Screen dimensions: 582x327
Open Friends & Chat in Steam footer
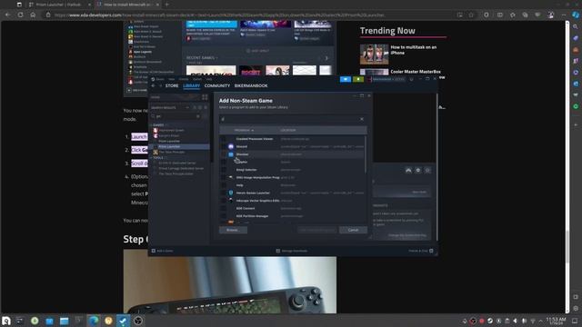(x=420, y=251)
